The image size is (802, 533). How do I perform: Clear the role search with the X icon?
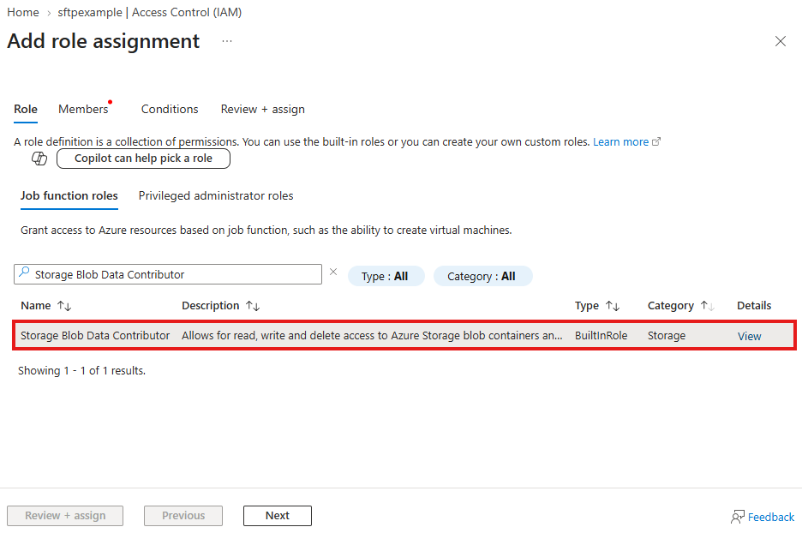pos(333,272)
